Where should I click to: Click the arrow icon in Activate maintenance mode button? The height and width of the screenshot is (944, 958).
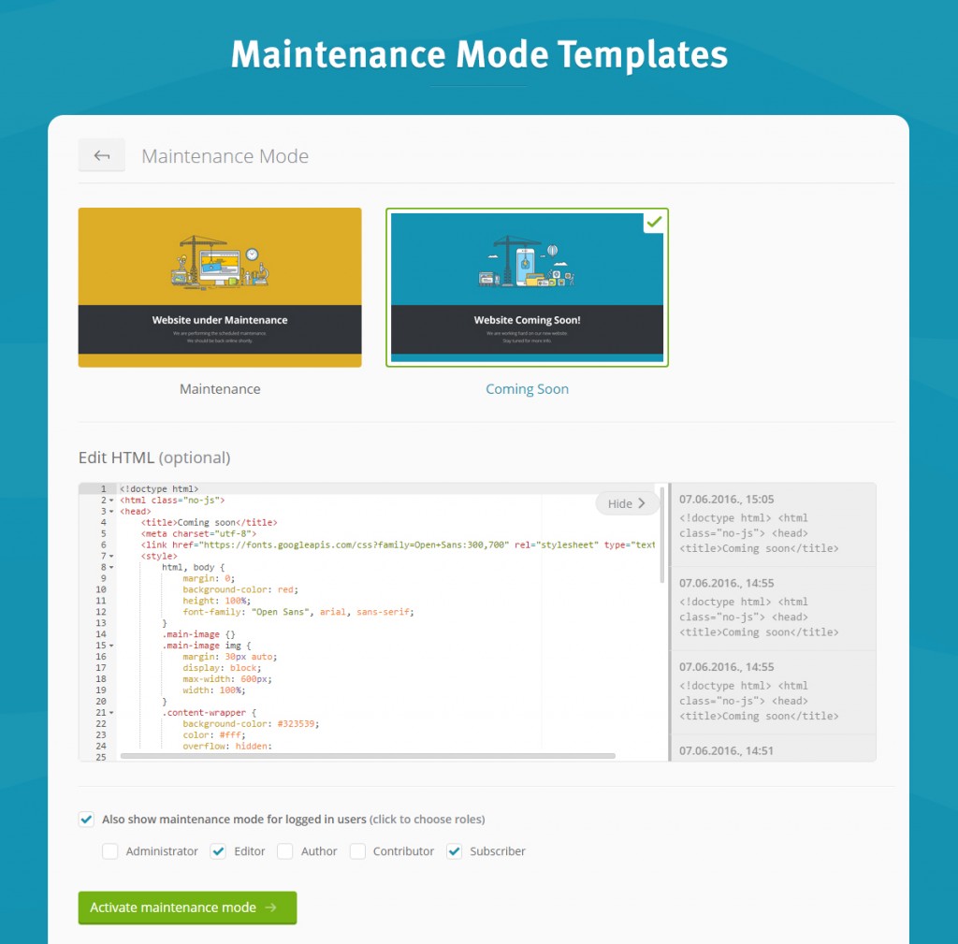tap(271, 908)
